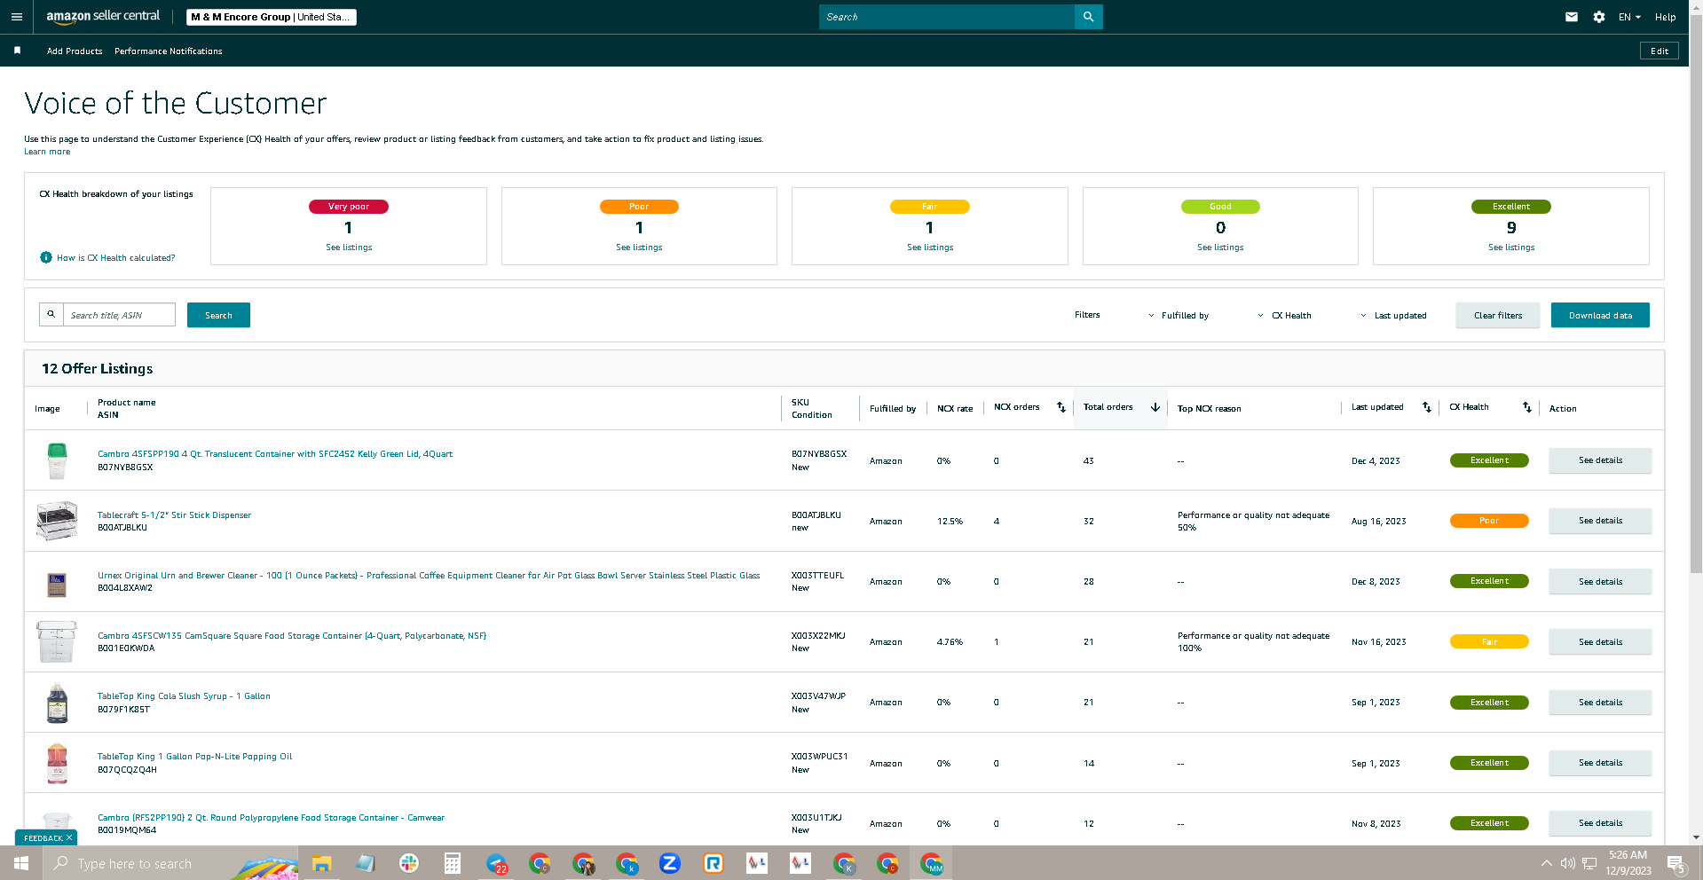This screenshot has height=880, width=1703.
Task: See listings under Fair
Action: tap(930, 247)
